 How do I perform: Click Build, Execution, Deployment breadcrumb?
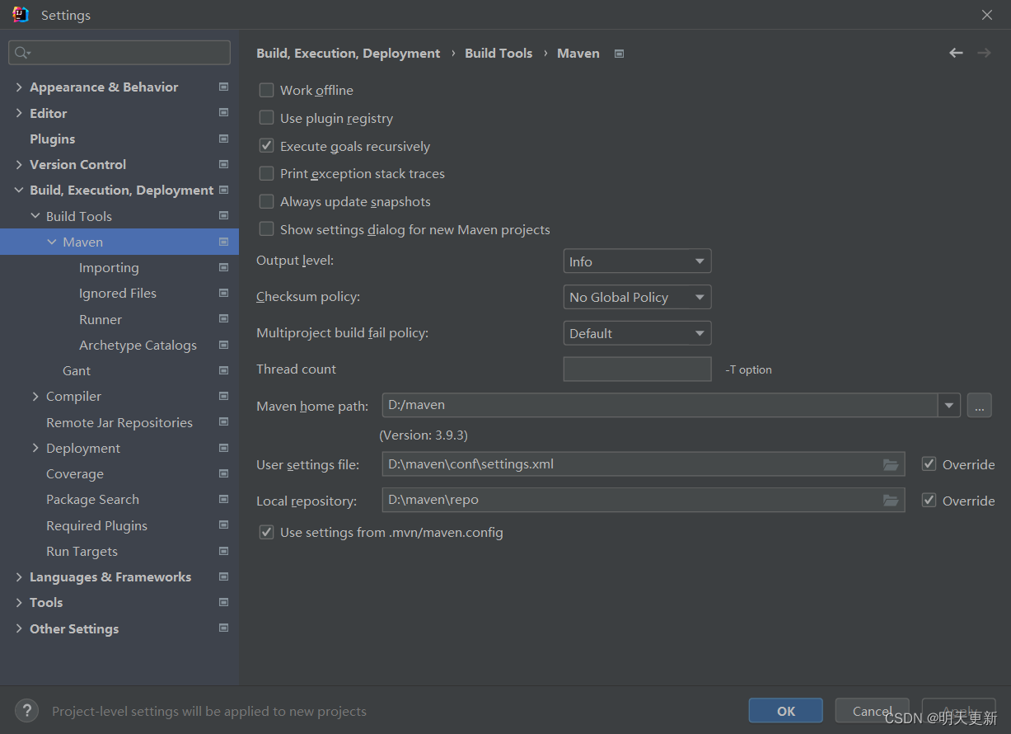point(349,53)
